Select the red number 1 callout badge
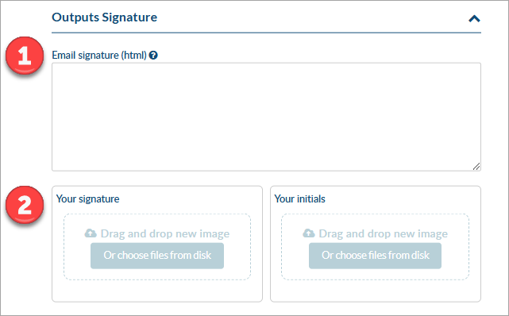Viewport: 509px width, 316px height. point(25,56)
